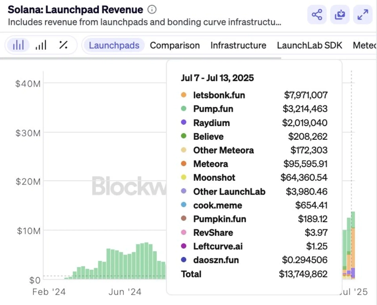Select the Launchpads tab
The width and height of the screenshot is (377, 305).
pyautogui.click(x=114, y=46)
